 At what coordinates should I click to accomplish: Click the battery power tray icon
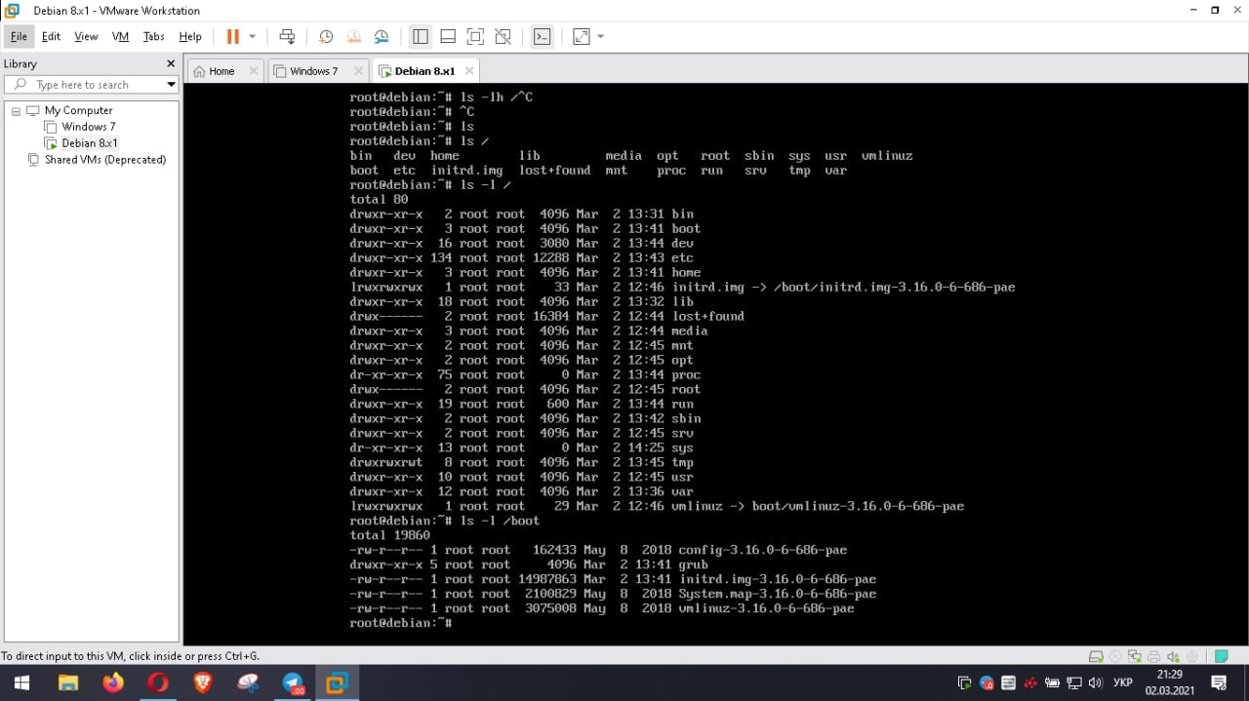click(x=1053, y=682)
